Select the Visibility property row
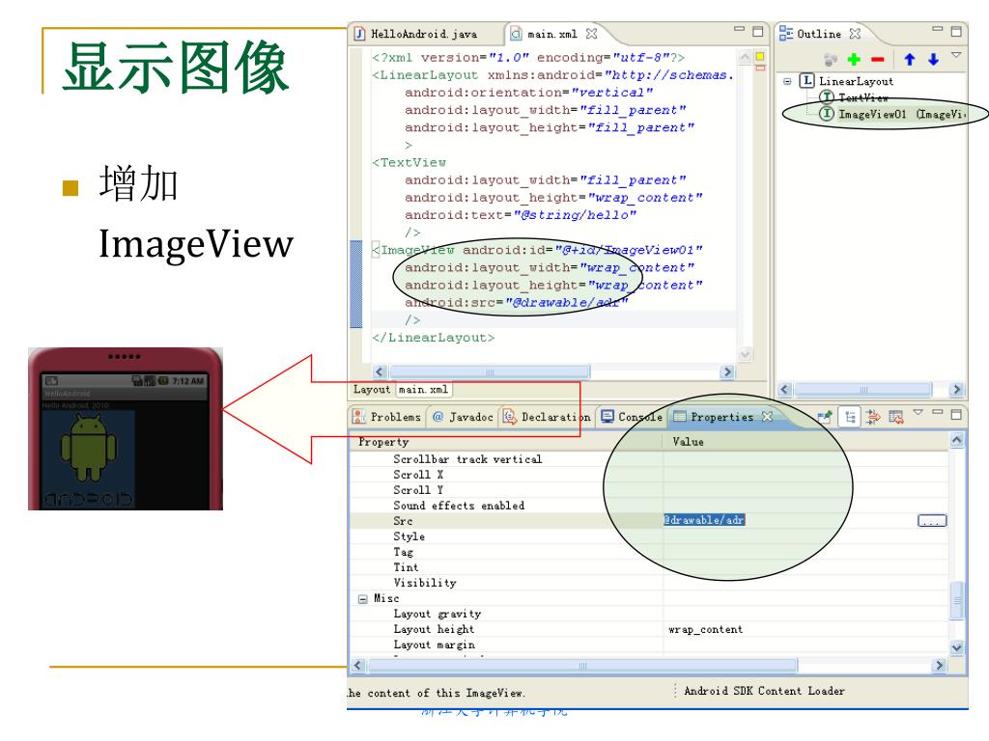Image resolution: width=989 pixels, height=741 pixels. (650, 583)
